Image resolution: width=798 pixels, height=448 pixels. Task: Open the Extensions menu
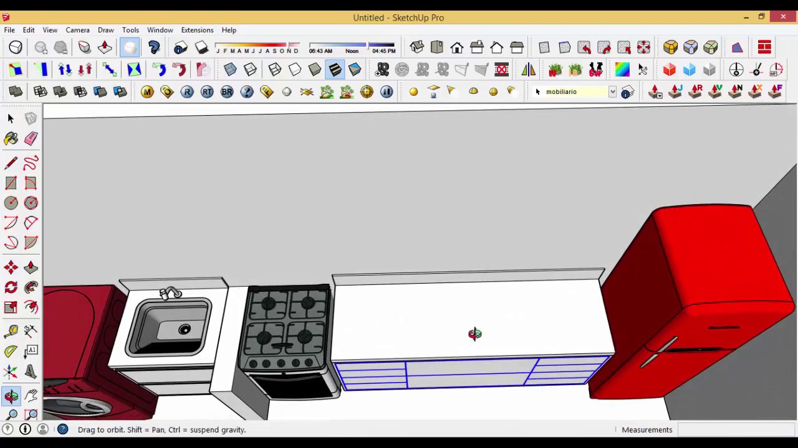point(197,30)
